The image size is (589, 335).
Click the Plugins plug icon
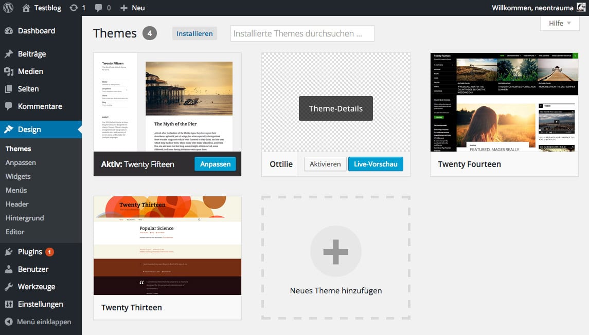pos(9,252)
